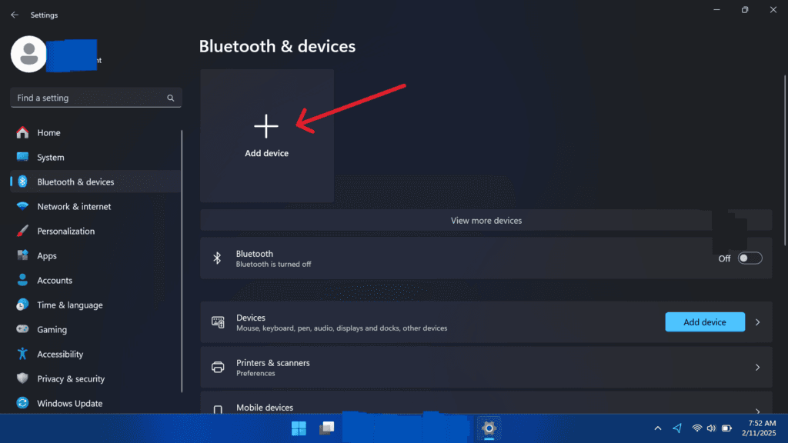Go to Personalization settings
The width and height of the screenshot is (788, 443).
[x=95, y=231]
